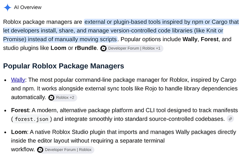
Task: Click the Roblox logo in the 'Developer Forum | Roblox +1' chip
Action: point(103,49)
